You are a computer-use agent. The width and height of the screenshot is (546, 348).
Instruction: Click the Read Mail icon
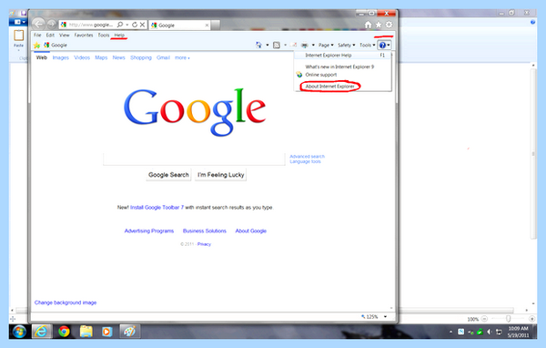coord(294,45)
